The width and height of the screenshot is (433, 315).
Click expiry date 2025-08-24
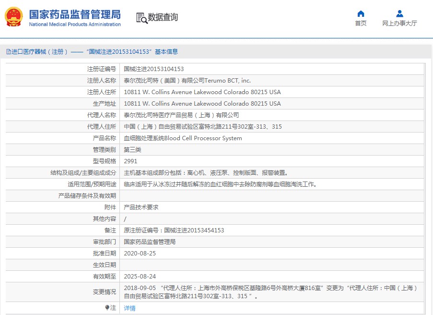click(140, 277)
